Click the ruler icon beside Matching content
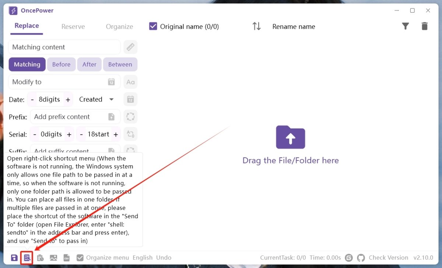 130,47
